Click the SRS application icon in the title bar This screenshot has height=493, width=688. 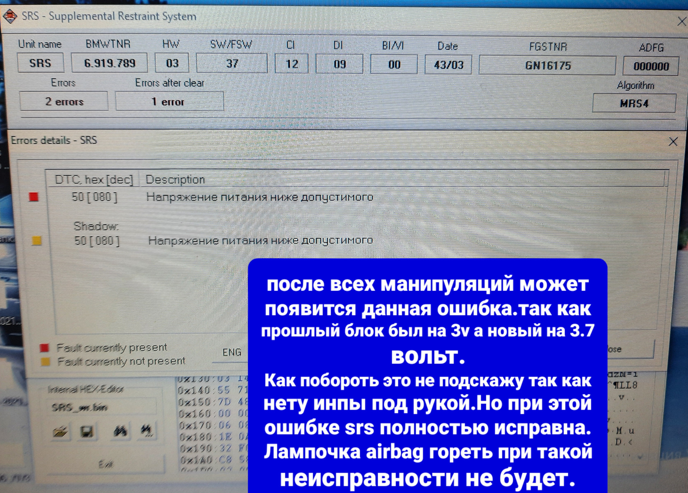pos(11,16)
